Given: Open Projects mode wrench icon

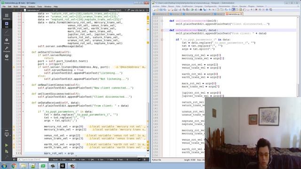Looking at the screenshot, I should point(7,49).
